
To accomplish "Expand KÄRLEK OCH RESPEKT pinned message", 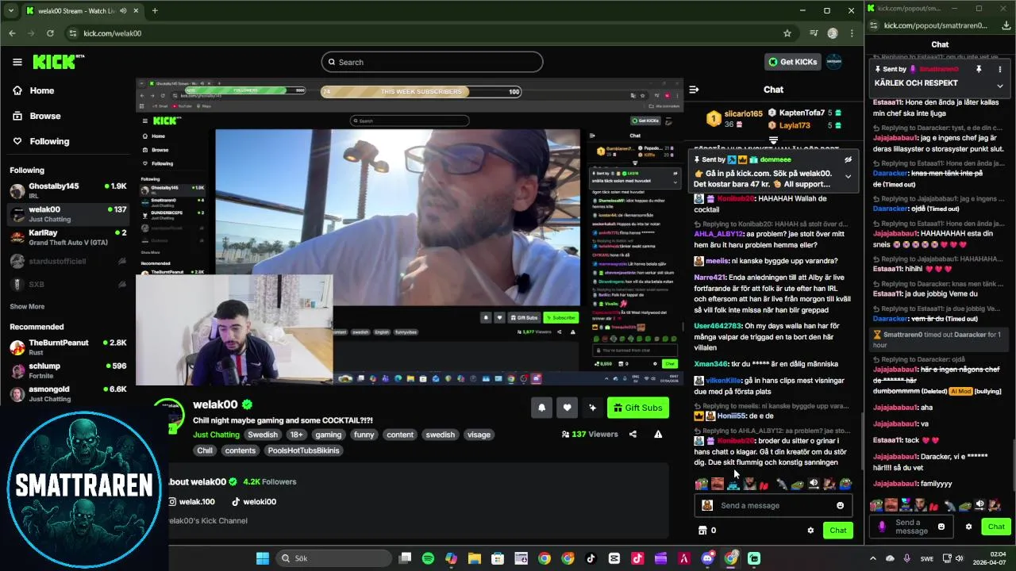I will [999, 85].
